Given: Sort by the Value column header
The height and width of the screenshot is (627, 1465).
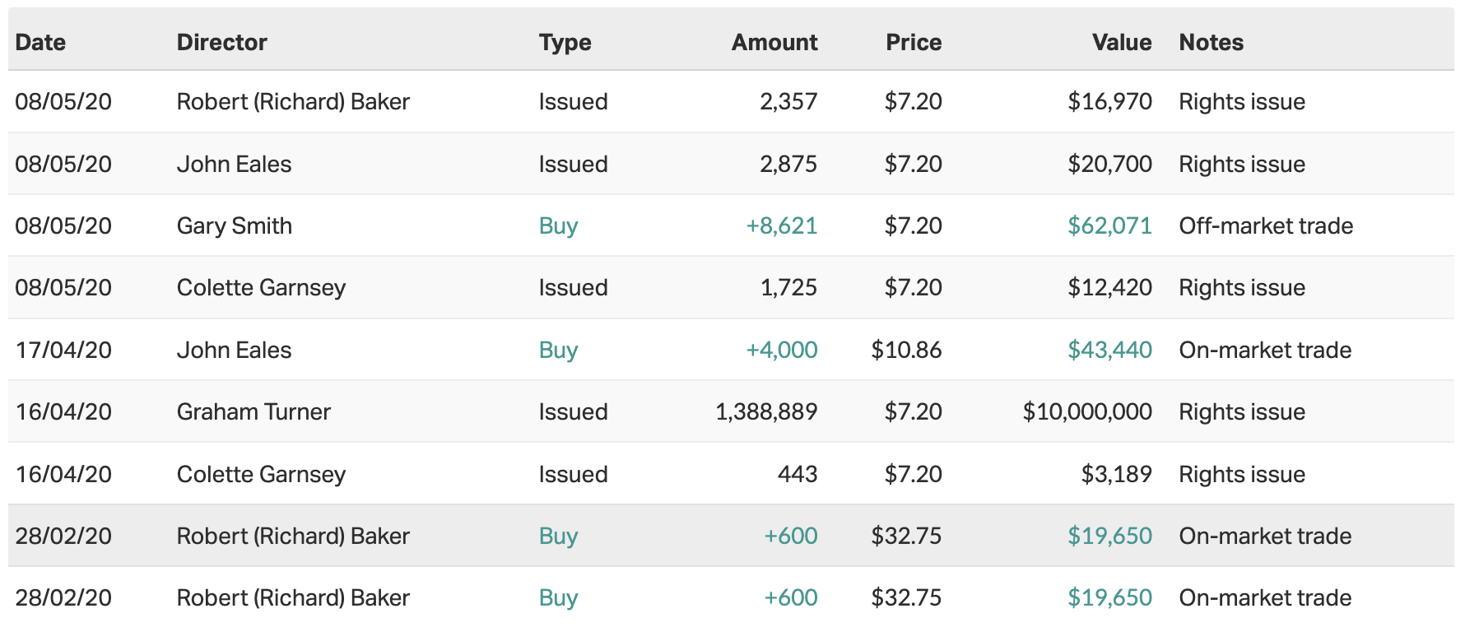Looking at the screenshot, I should pos(1121,42).
